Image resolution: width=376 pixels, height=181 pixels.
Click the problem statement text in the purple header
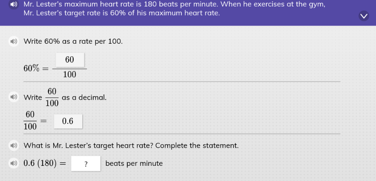(173, 9)
